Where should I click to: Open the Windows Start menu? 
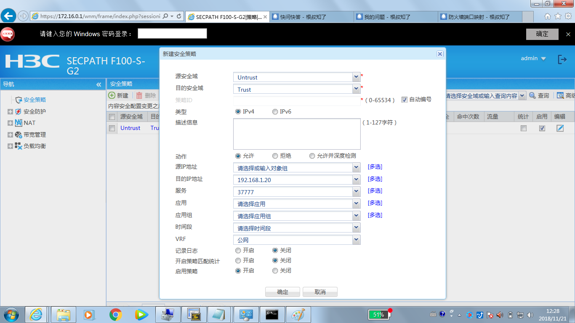coord(11,315)
